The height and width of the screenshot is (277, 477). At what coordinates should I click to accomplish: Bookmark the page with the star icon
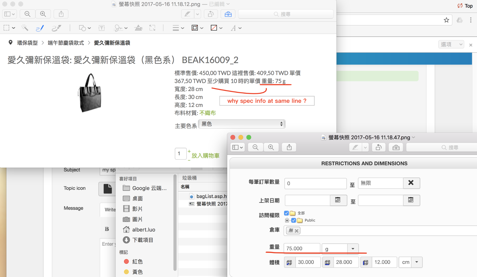point(447,20)
